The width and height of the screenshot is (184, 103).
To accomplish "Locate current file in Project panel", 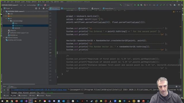I will click(36, 8).
